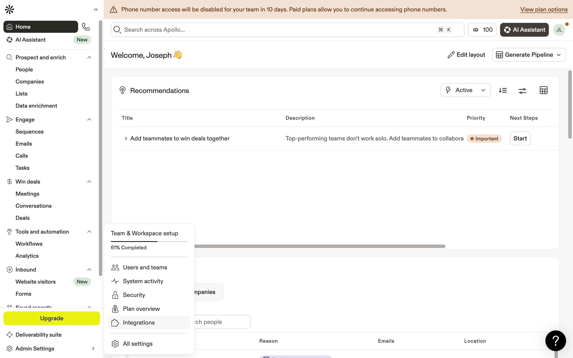Open Security in Team & Workspace setup
The width and height of the screenshot is (573, 358).
point(134,295)
